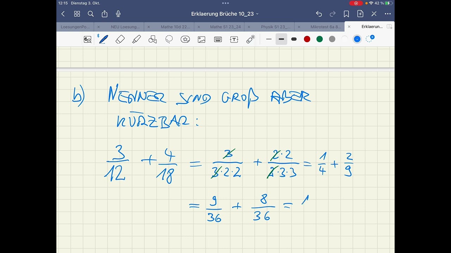Viewport: 451px width, 253px height.
Task: Tap the three-dot multitasking handle
Action: [225, 3]
